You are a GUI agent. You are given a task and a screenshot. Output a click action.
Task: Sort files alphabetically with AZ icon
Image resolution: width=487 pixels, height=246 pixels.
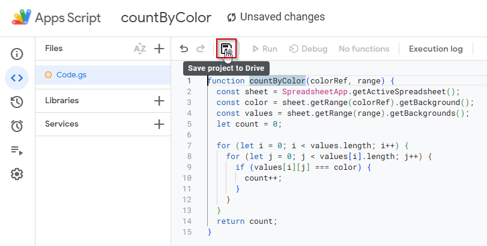[140, 49]
